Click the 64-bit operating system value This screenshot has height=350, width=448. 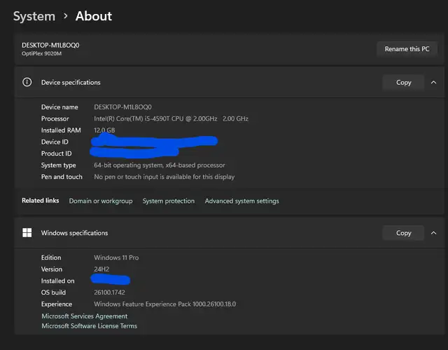click(x=160, y=165)
